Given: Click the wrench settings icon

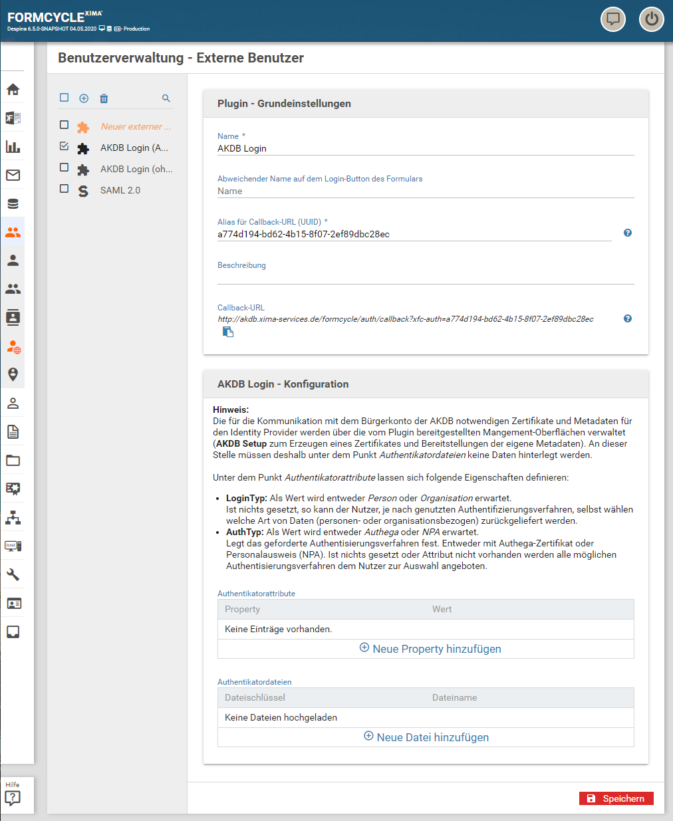Looking at the screenshot, I should click(x=13, y=575).
